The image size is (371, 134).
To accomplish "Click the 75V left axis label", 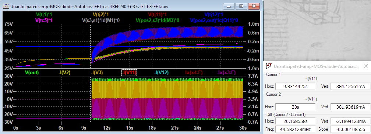I will click(9, 24).
